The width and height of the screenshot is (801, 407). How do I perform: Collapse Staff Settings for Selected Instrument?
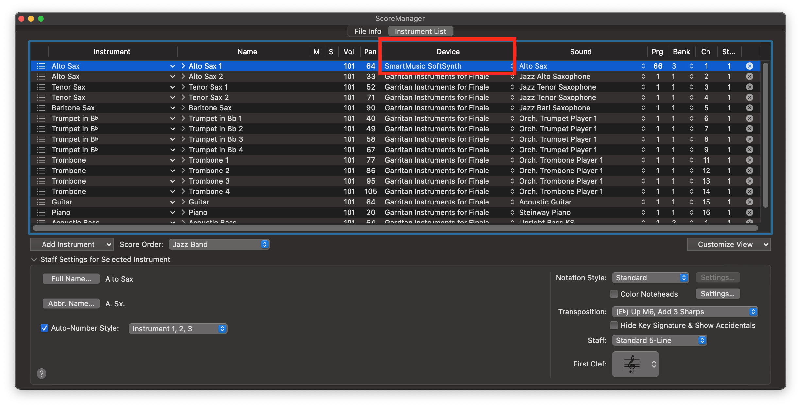(34, 260)
